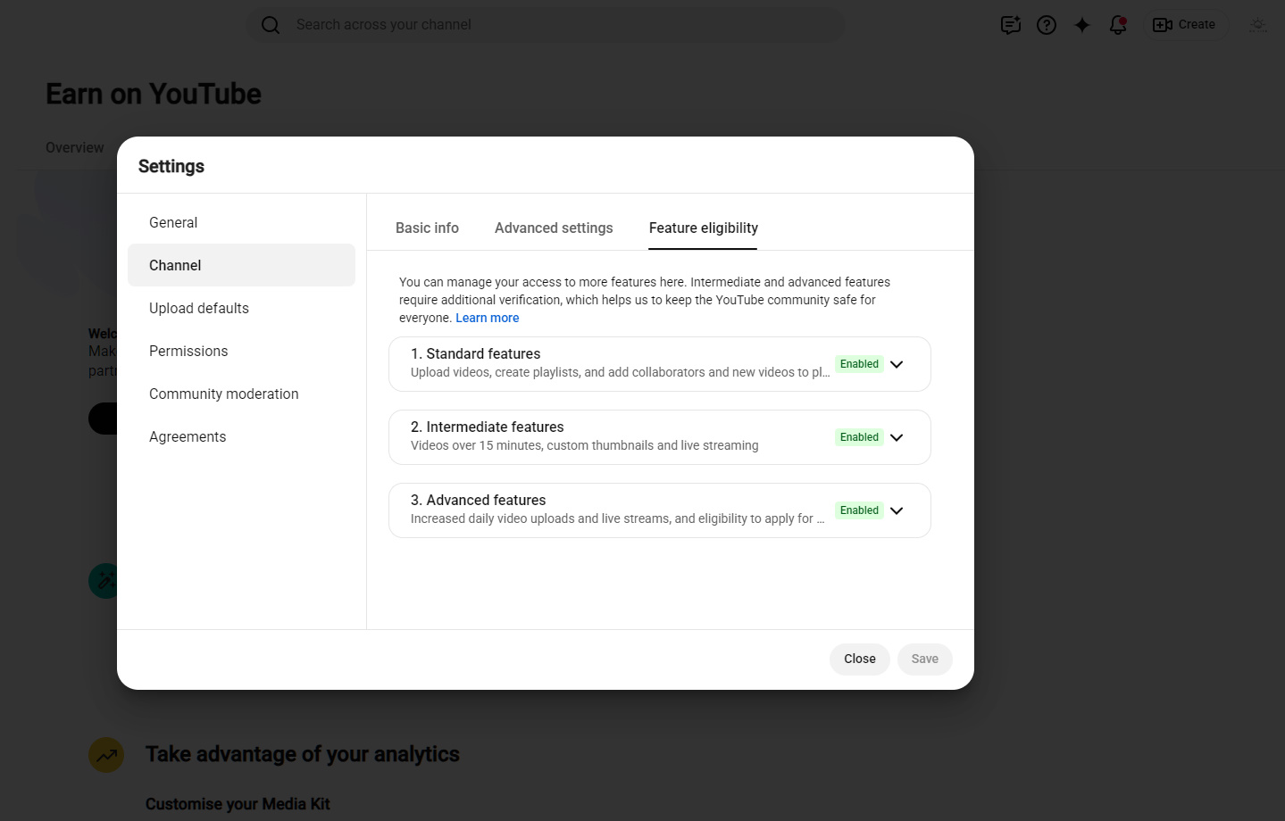Switch to the Basic info tab
Viewport: 1285px width, 821px height.
pyautogui.click(x=427, y=228)
